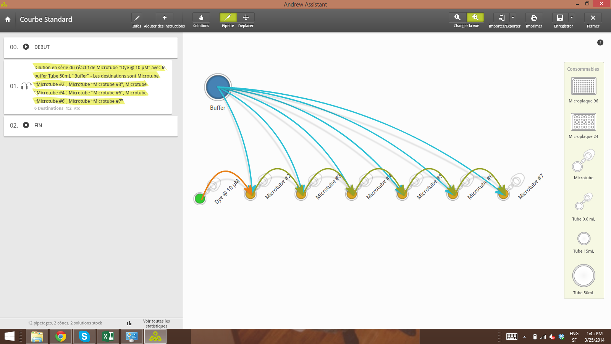Select Microtube #3 on the canvas
Viewport: 611px width, 344px height.
301,194
